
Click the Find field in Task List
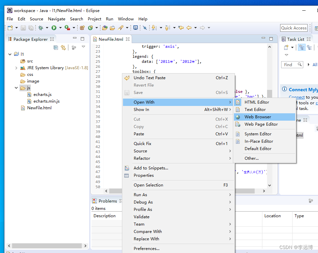pyautogui.click(x=291, y=64)
